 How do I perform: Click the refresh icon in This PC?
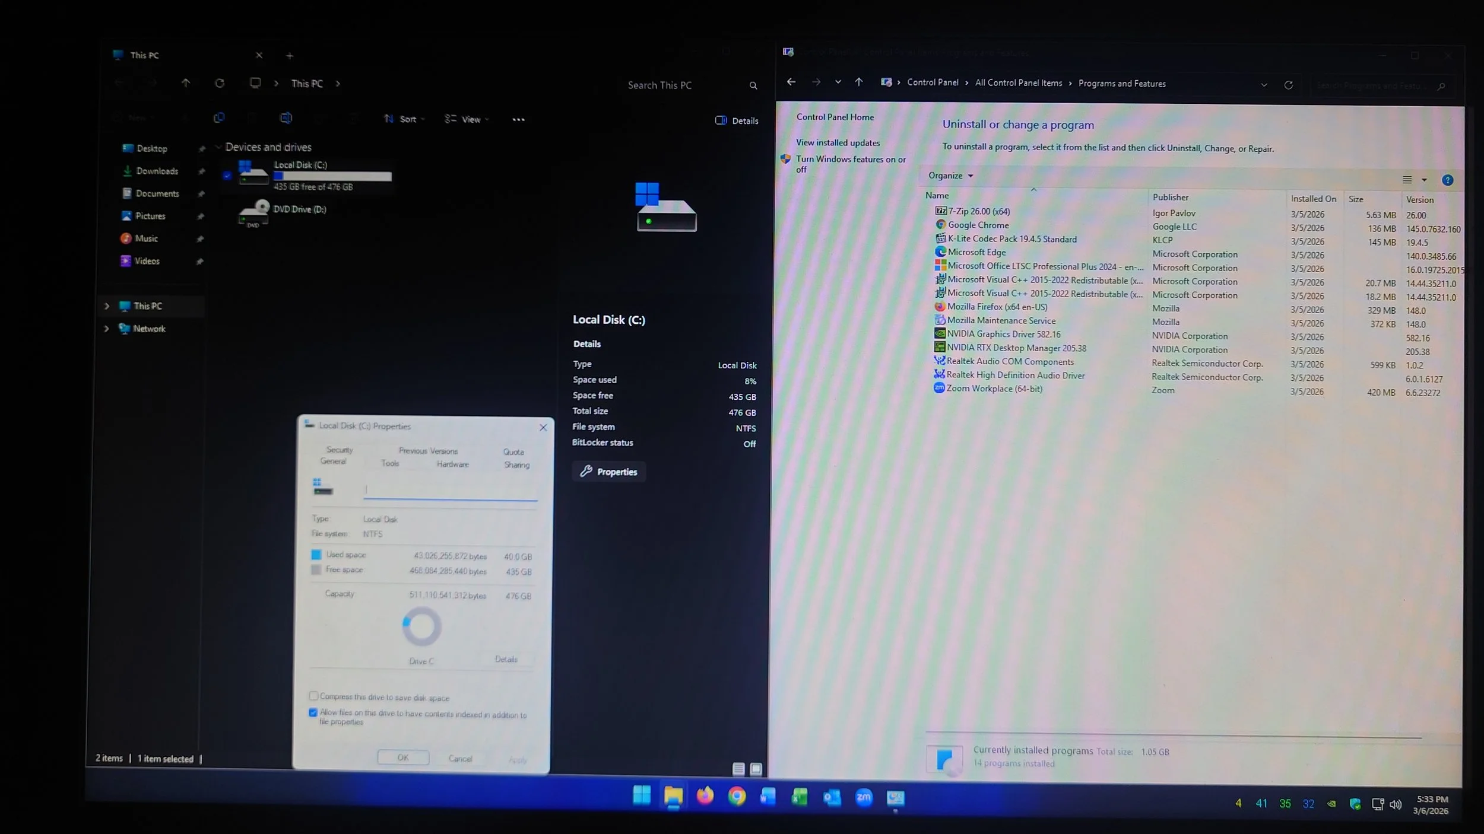pos(220,83)
